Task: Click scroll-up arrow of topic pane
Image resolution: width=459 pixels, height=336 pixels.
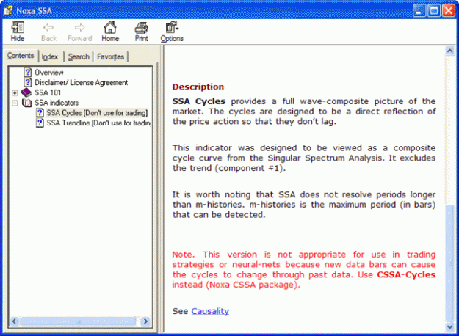Action: click(449, 51)
